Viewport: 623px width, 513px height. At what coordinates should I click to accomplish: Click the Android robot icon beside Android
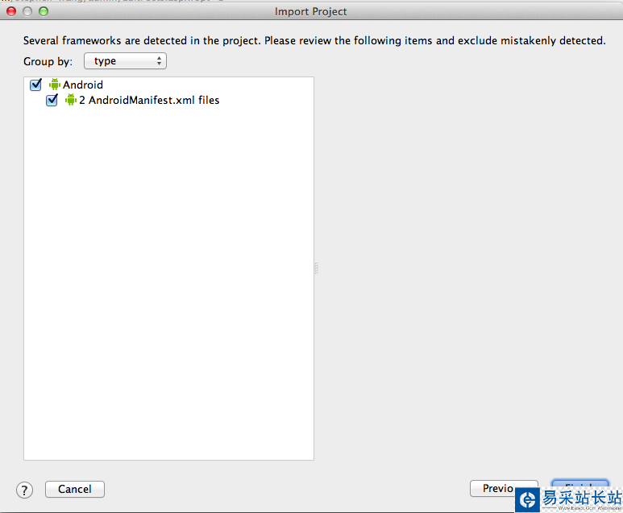point(55,85)
